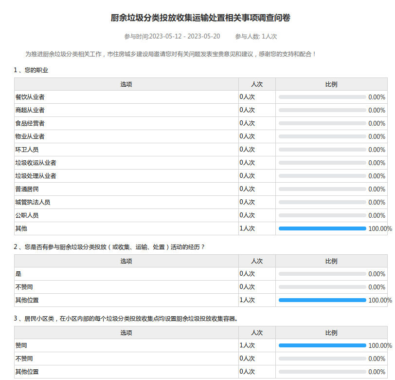Click the 参与人数 1人次 participant count
395x380 pixels.
pos(256,37)
